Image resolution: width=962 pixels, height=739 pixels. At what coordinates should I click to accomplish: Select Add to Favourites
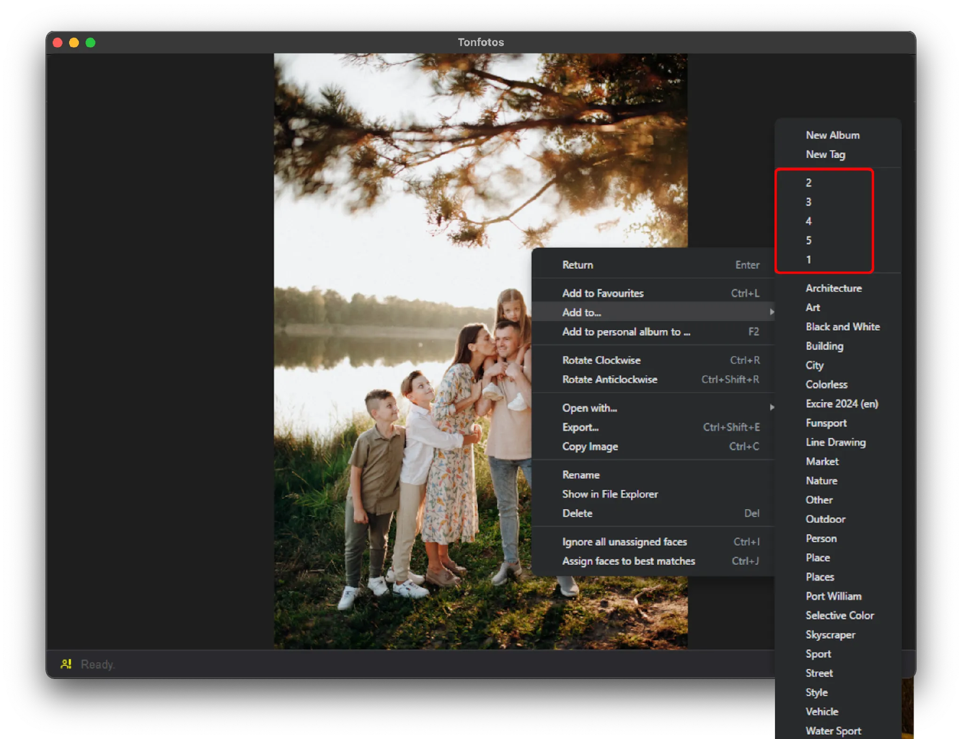(x=653, y=293)
